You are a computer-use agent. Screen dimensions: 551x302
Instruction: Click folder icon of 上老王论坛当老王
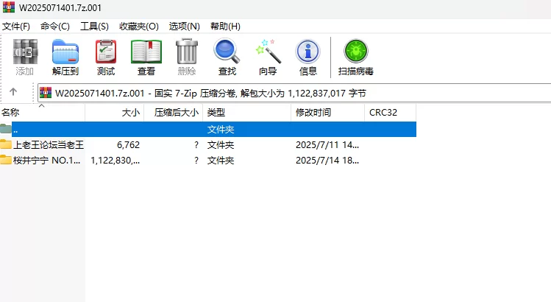pyautogui.click(x=6, y=144)
